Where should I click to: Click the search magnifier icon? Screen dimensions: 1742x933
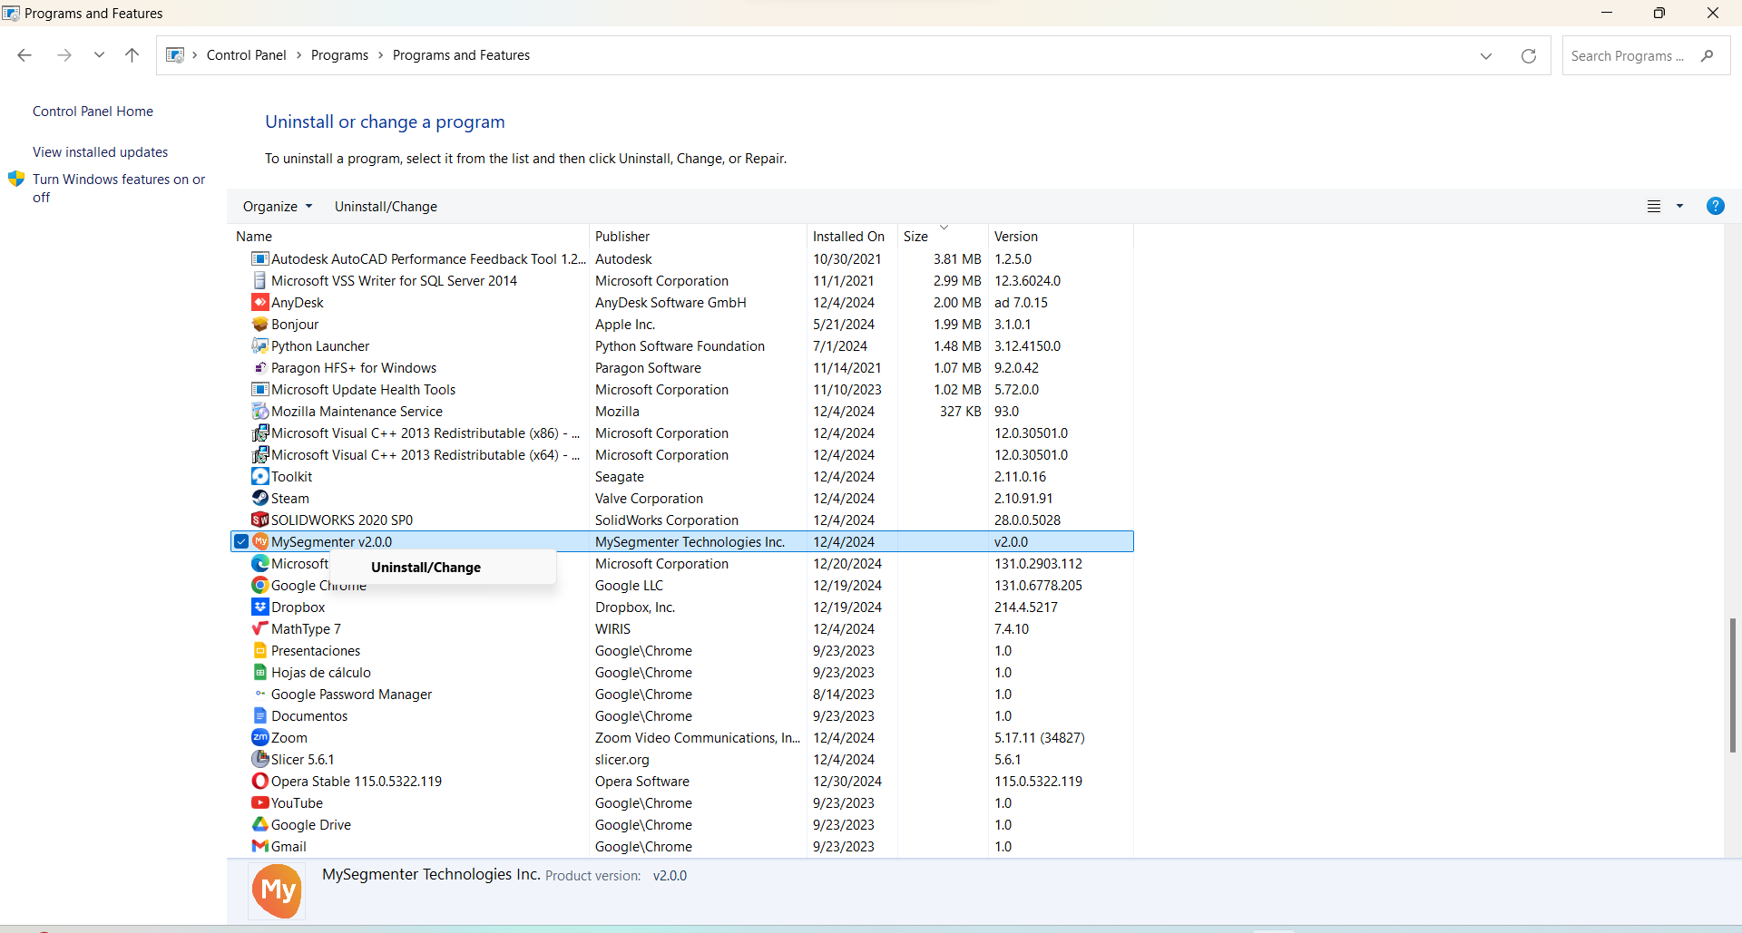click(1708, 55)
